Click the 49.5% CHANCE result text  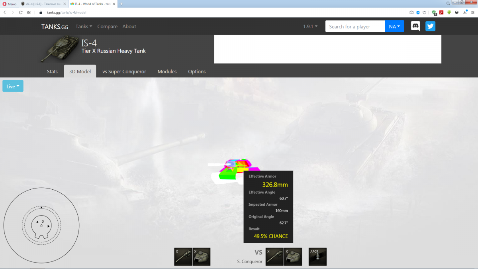(271, 236)
